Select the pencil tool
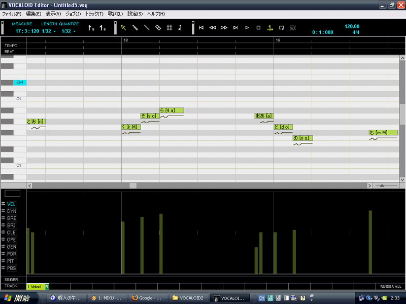The image size is (406, 304). 135,28
